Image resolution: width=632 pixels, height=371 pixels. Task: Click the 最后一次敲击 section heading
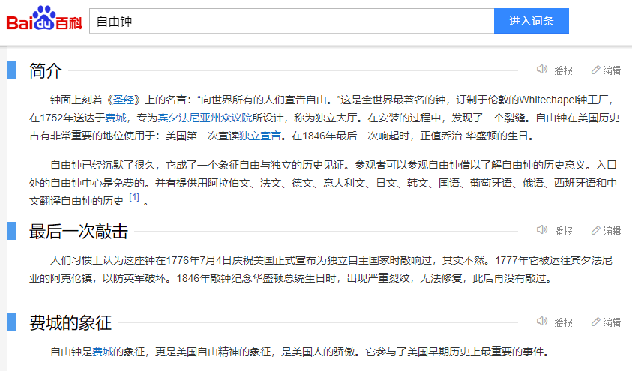[x=79, y=232]
